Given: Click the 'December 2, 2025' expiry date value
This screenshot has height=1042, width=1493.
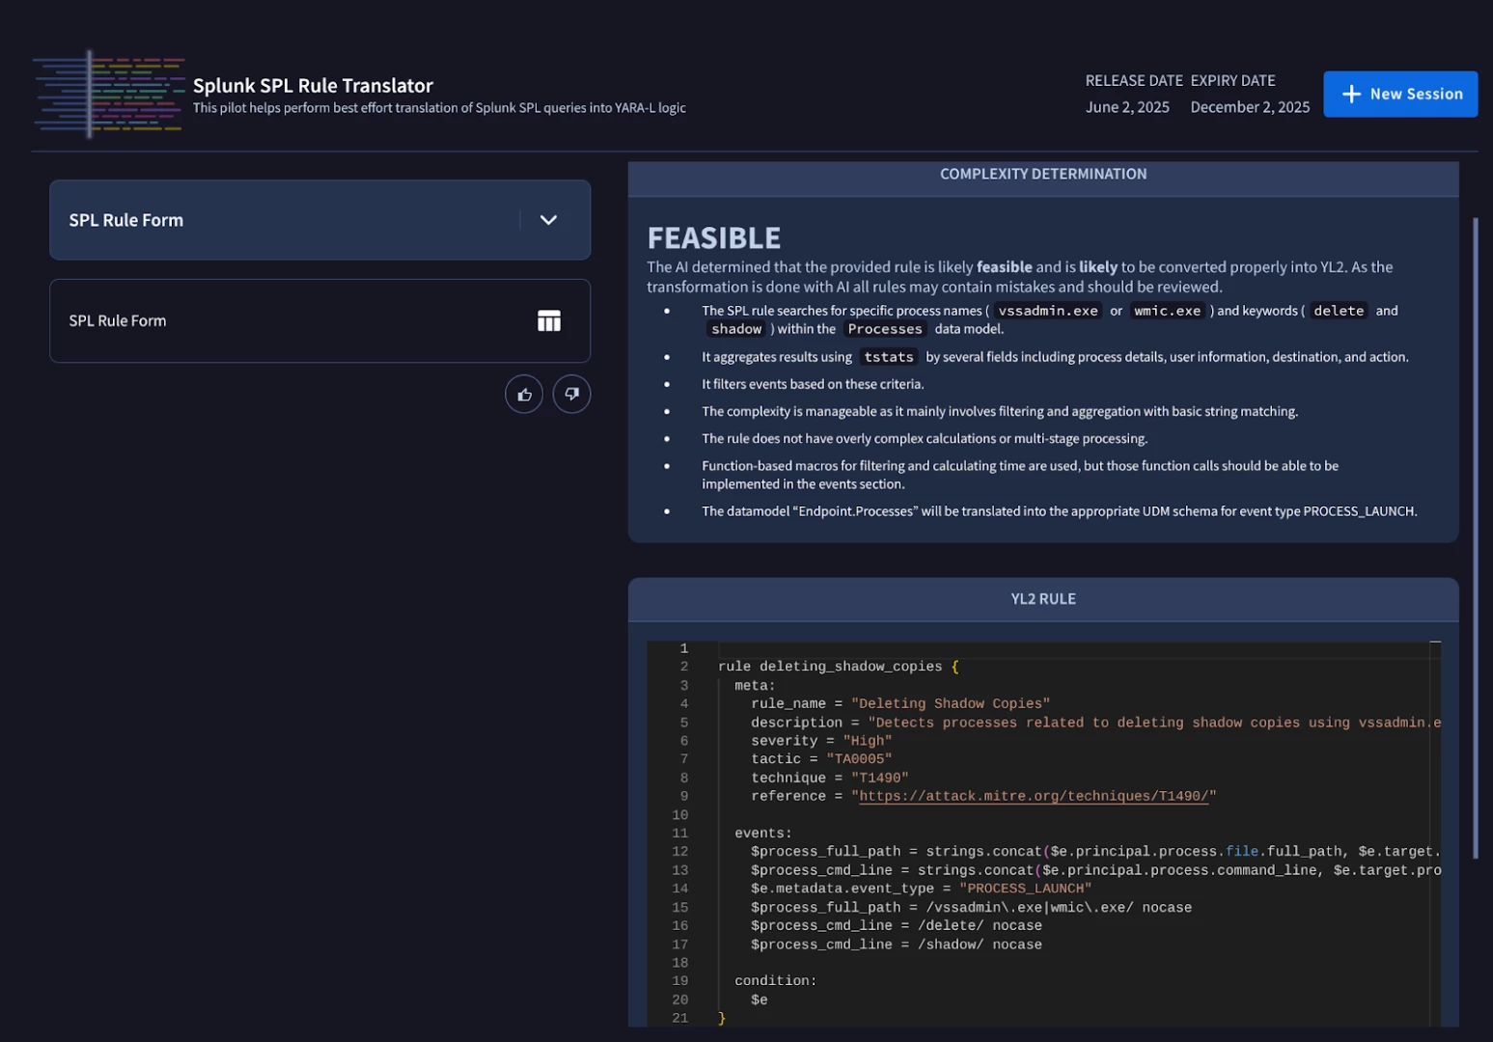Looking at the screenshot, I should (1250, 107).
